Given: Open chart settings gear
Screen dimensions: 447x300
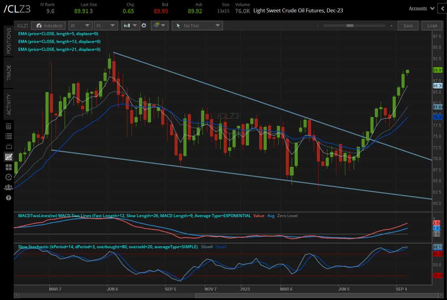Looking at the screenshot, I should coord(144,25).
